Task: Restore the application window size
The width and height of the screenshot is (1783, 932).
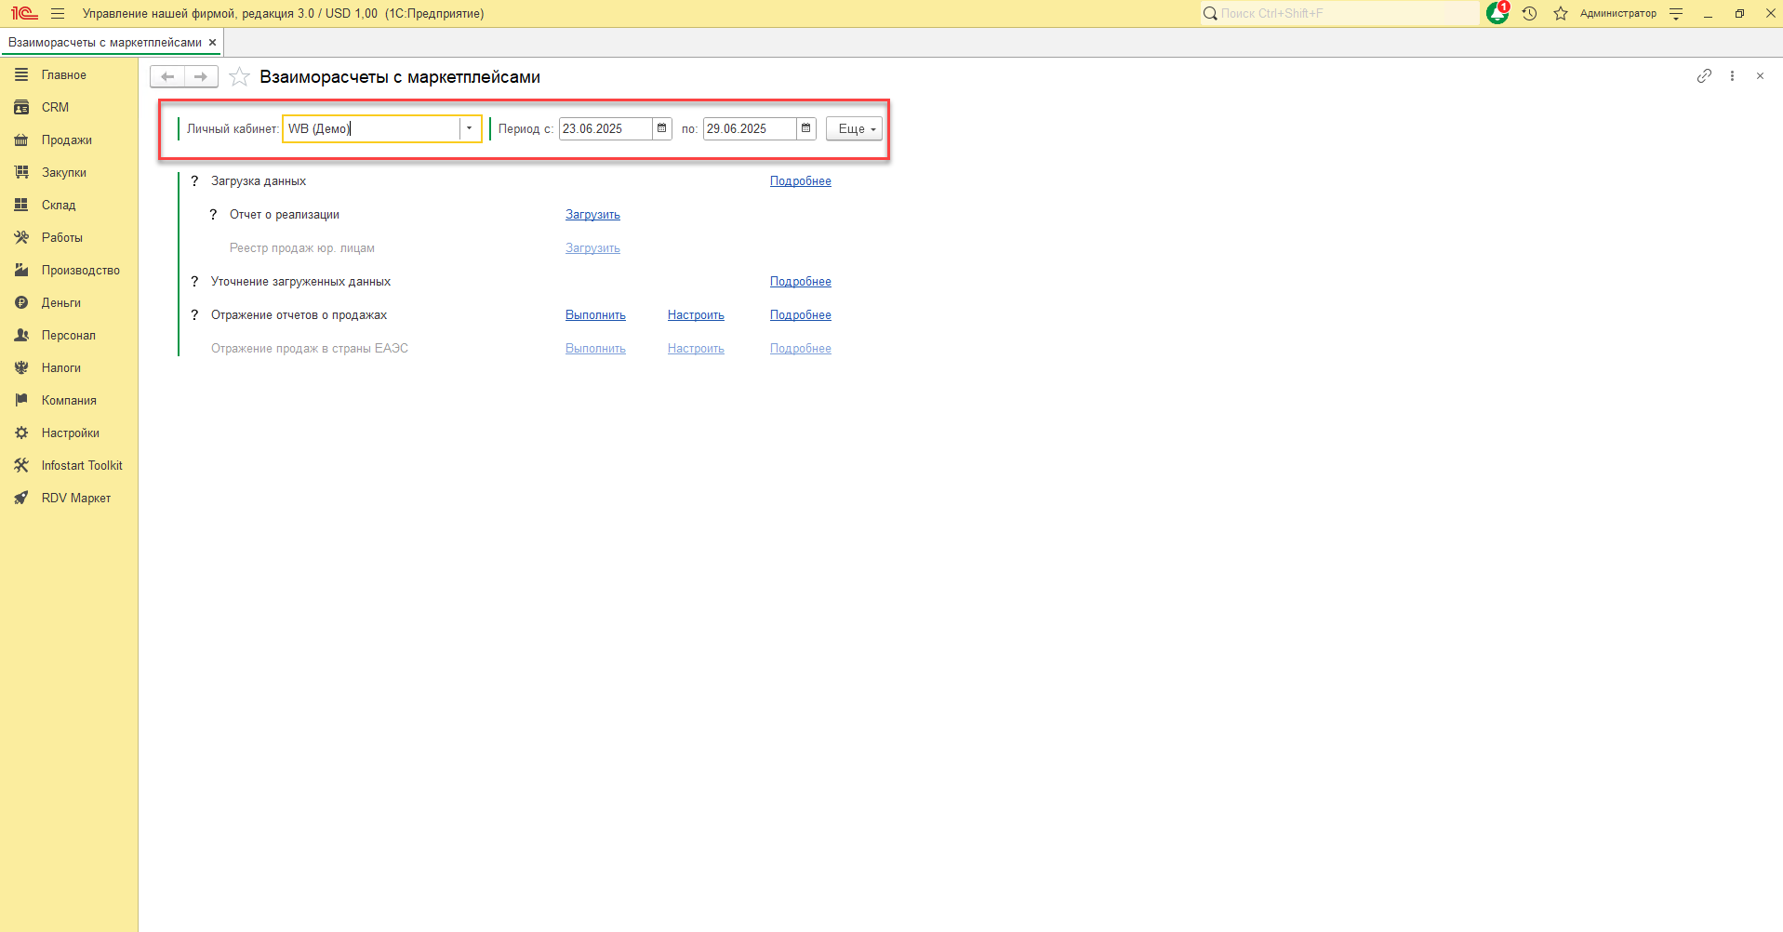Action: click(1739, 14)
